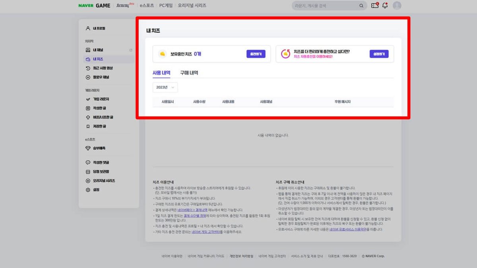Open the 네이버페이 > 결제내역 link

click(192, 210)
